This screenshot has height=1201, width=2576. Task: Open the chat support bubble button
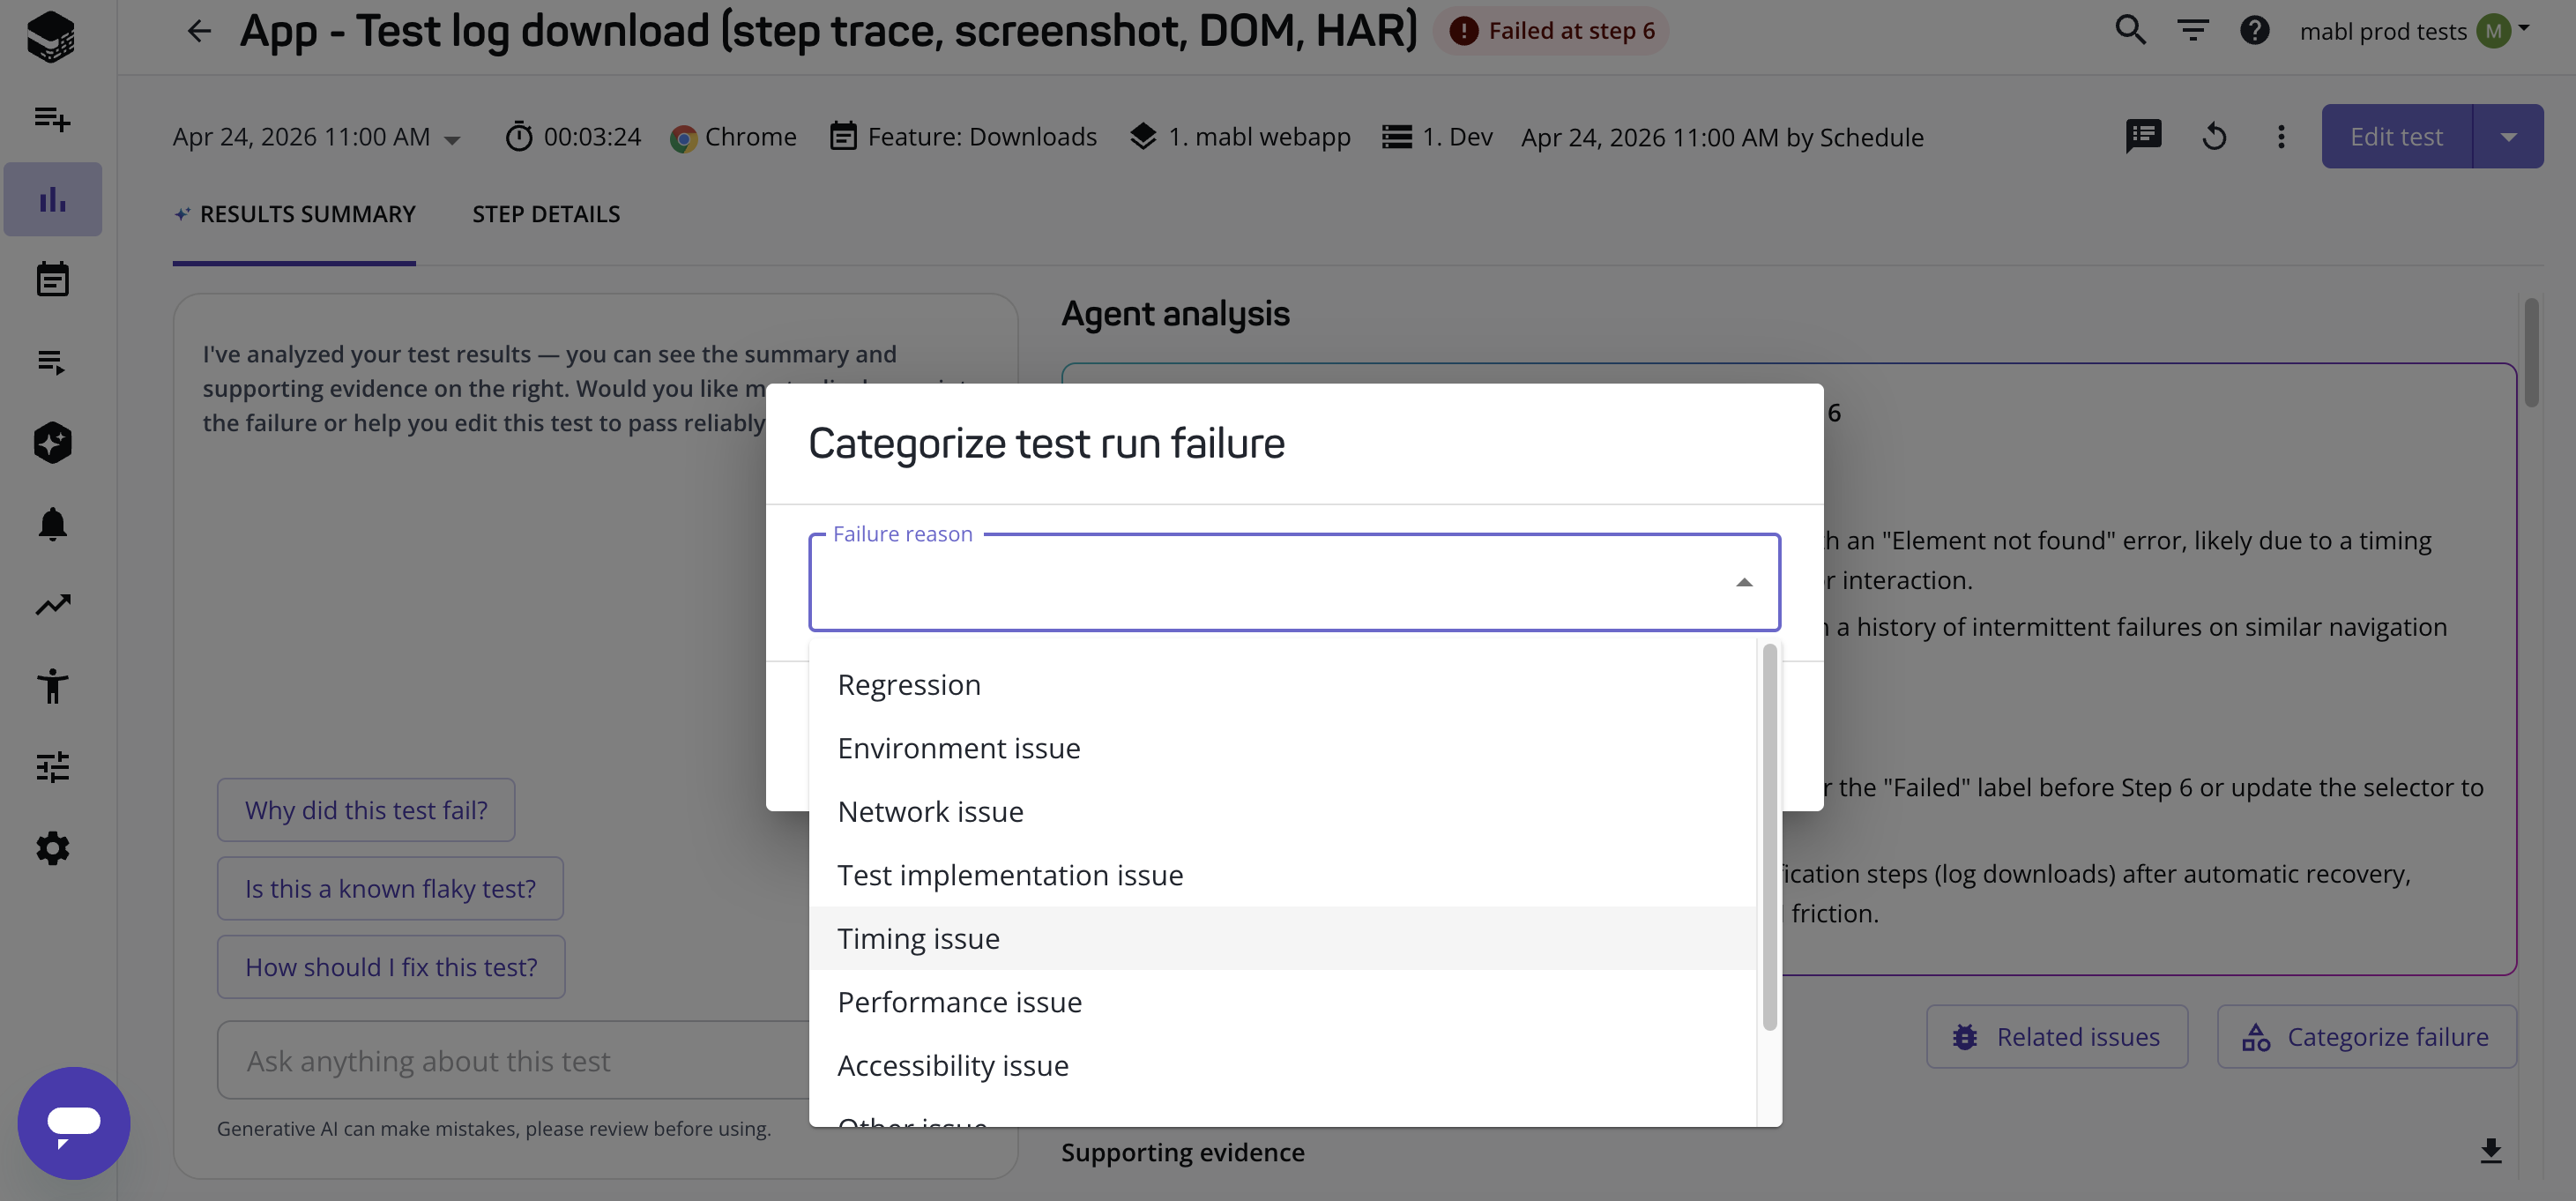74,1122
